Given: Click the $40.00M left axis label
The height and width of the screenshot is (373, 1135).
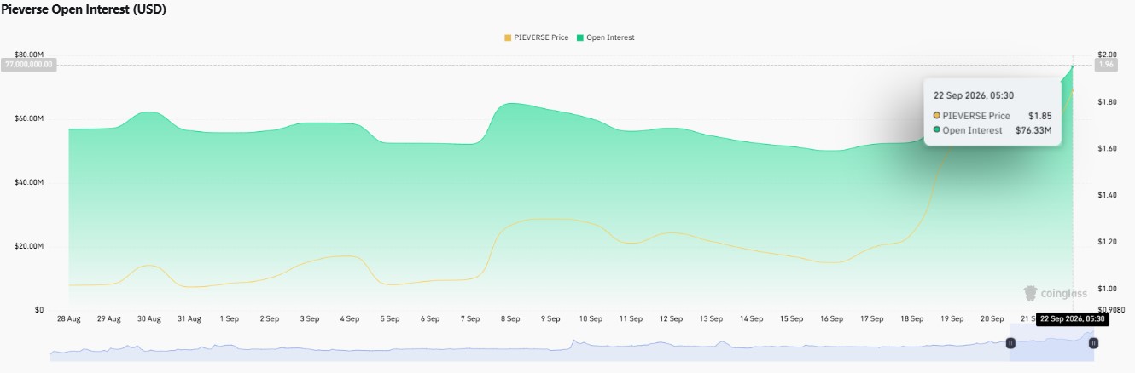Looking at the screenshot, I should [x=29, y=182].
